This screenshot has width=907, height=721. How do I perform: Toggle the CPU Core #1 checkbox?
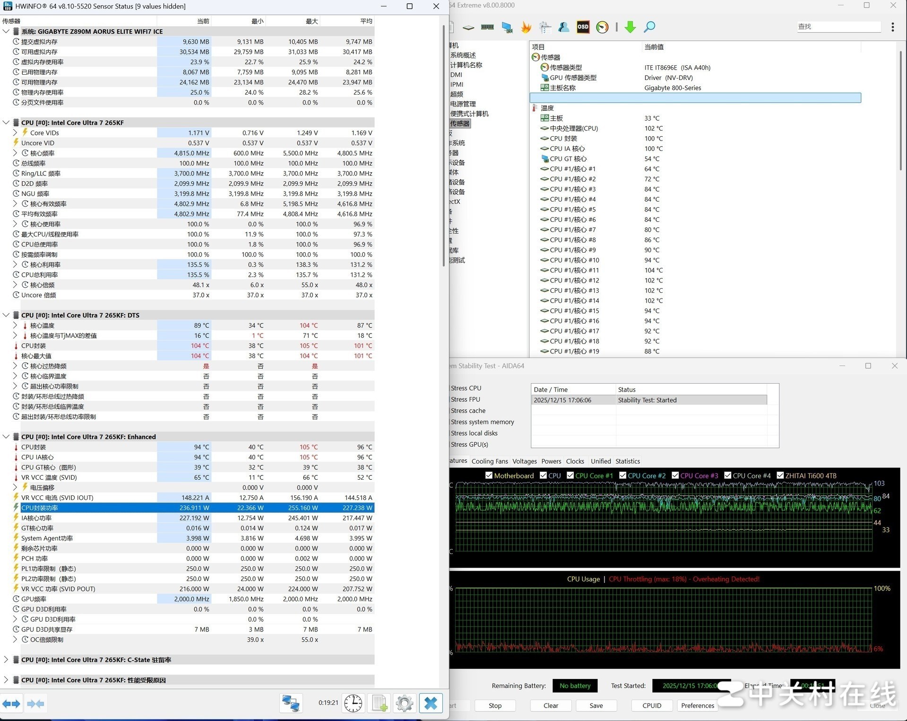pyautogui.click(x=570, y=475)
